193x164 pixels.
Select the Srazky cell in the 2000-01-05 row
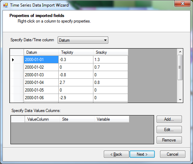(x=110, y=90)
